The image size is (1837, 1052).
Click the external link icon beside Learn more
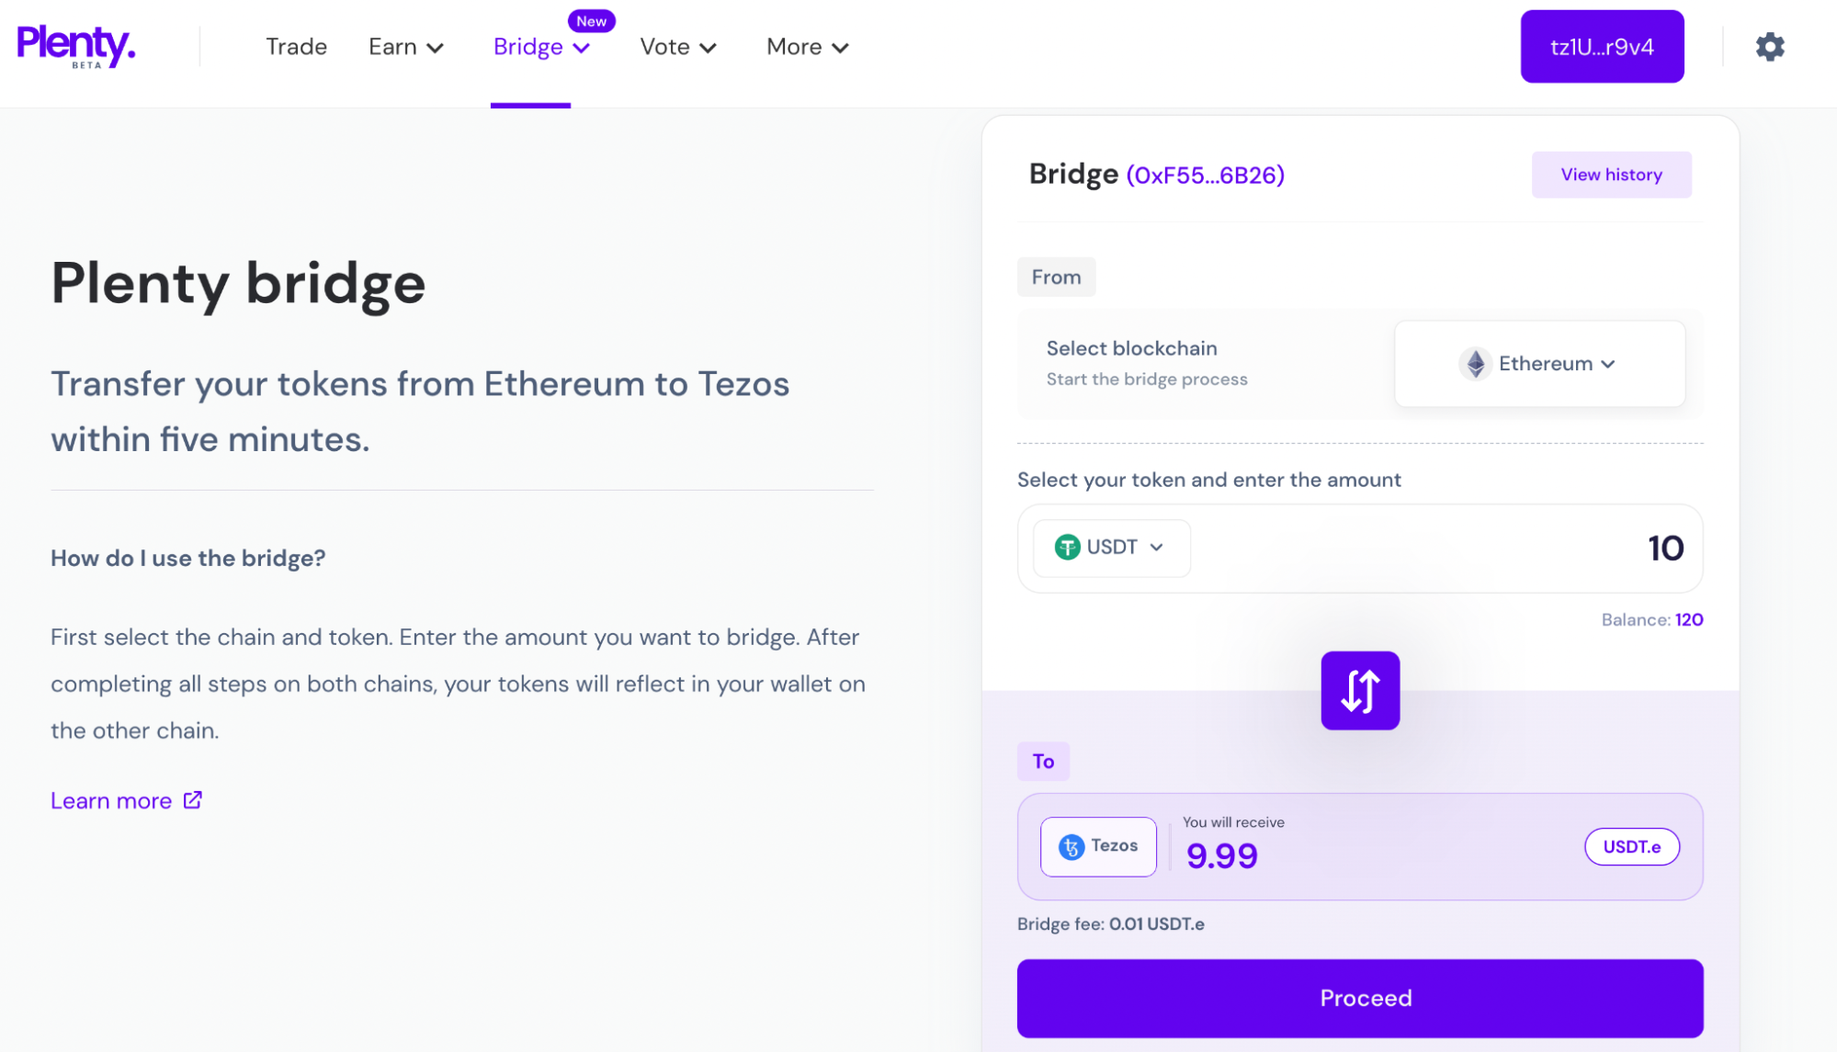pos(192,800)
